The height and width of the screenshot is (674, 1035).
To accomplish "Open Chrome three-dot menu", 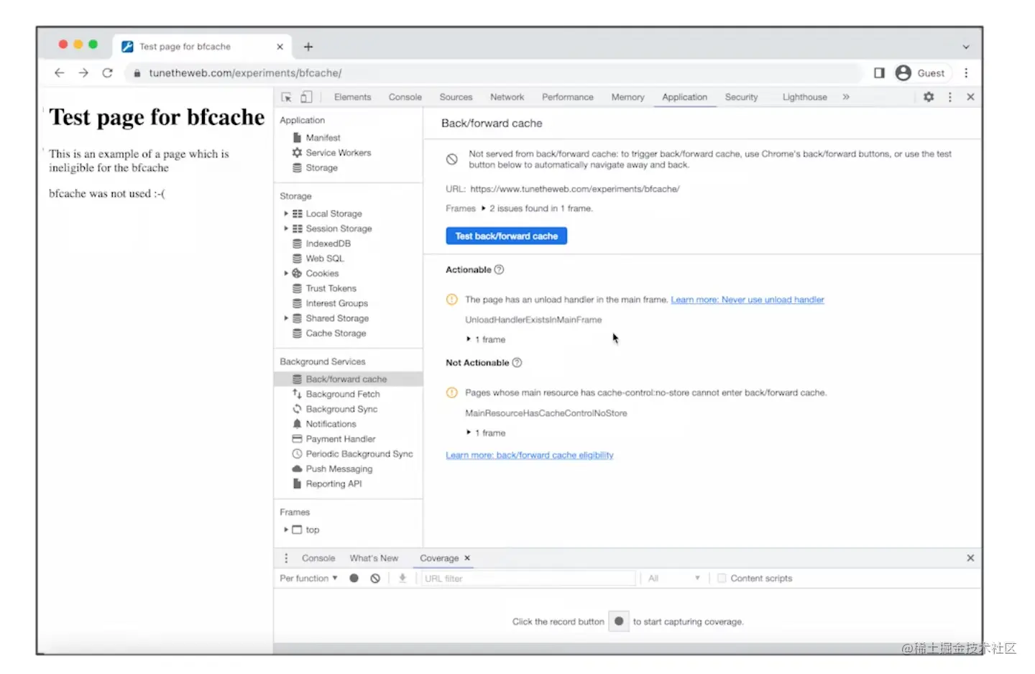I will click(966, 73).
